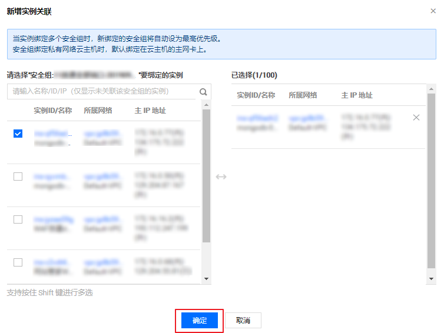Click the search magnifier icon
444x333 pixels.
tap(203, 92)
